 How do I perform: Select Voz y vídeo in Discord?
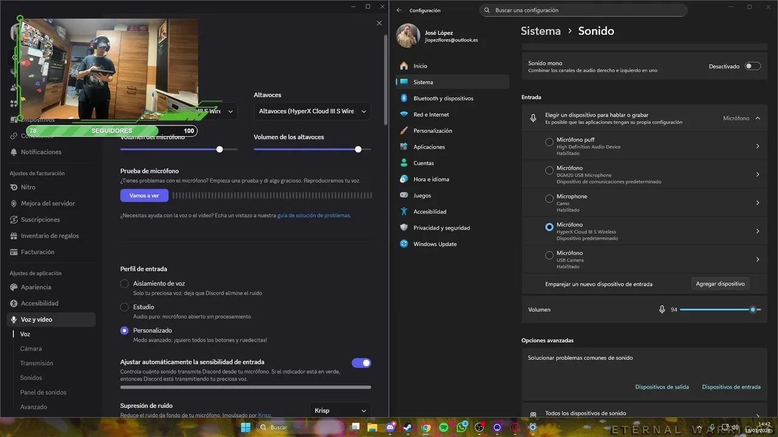52,319
